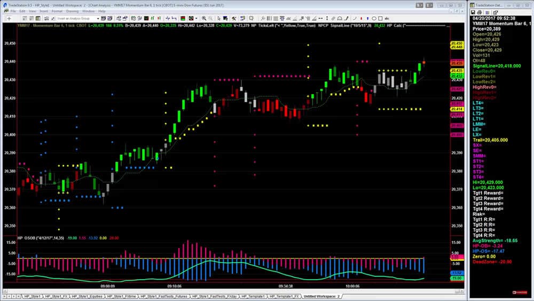Click the 09:10:06 time axis label
This screenshot has width=534, height=301.
[x=175, y=286]
